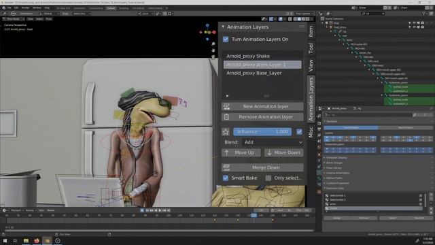
Task: Click the Move Up arrow icon
Action: (x=226, y=152)
